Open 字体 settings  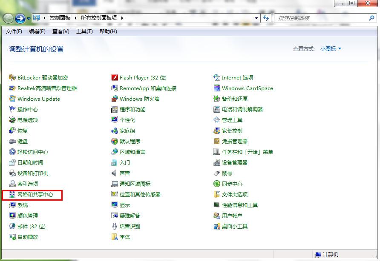(123, 237)
